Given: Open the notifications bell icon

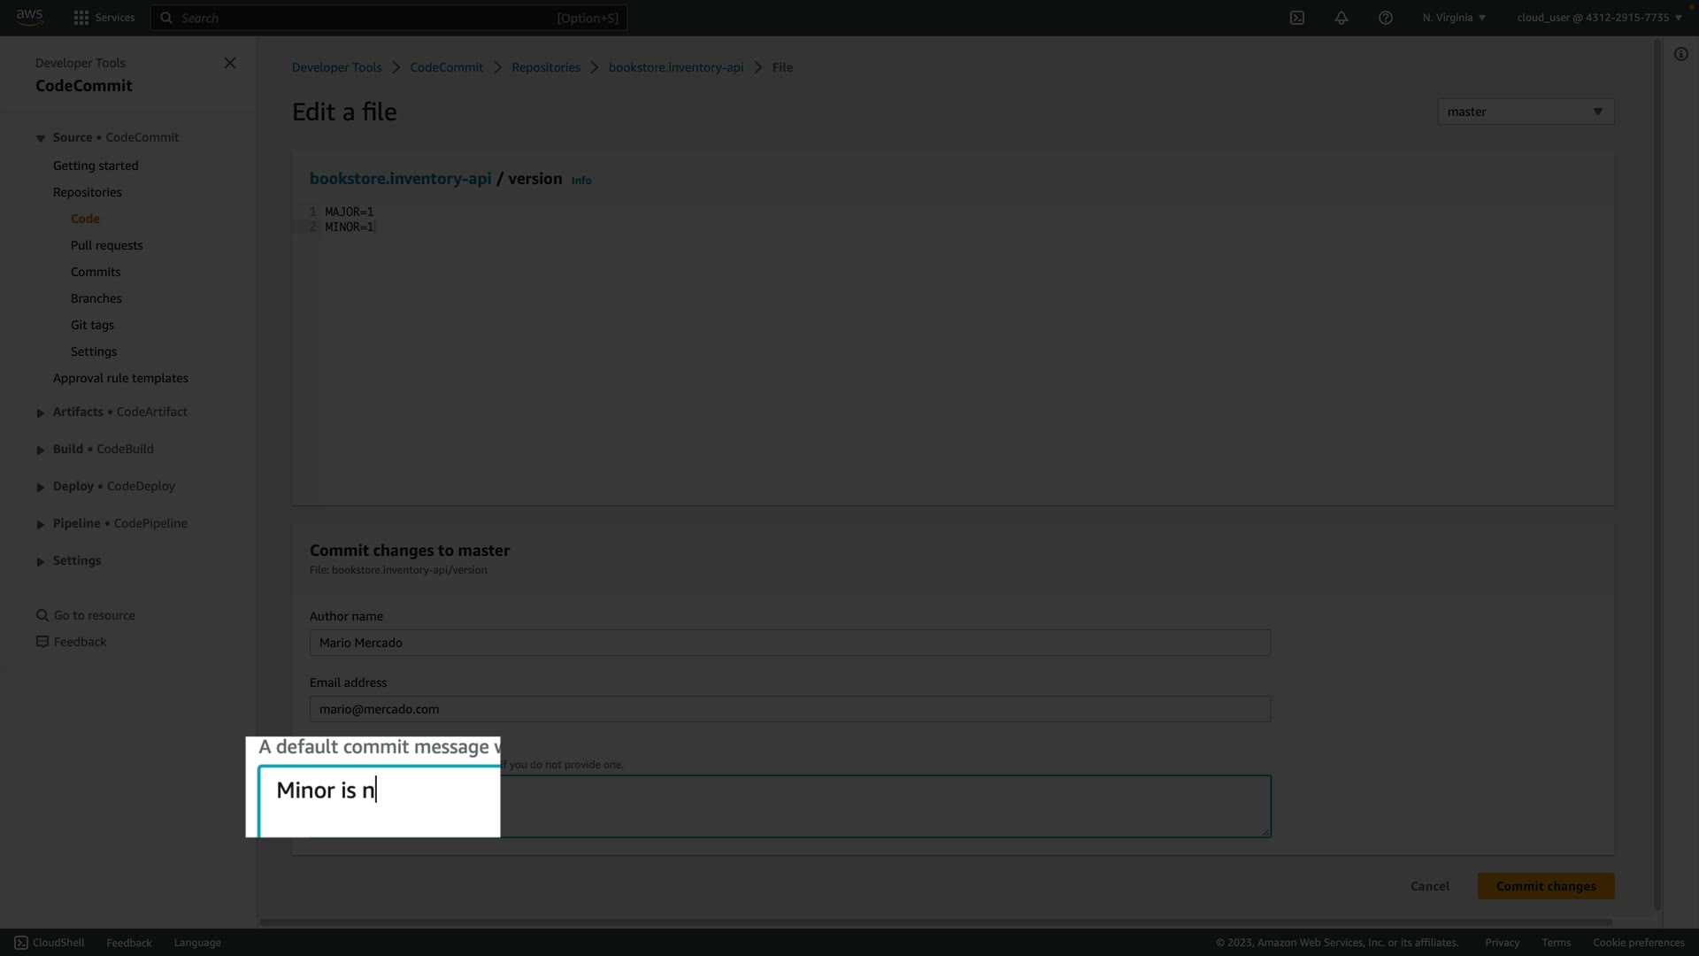Looking at the screenshot, I should click(1341, 18).
